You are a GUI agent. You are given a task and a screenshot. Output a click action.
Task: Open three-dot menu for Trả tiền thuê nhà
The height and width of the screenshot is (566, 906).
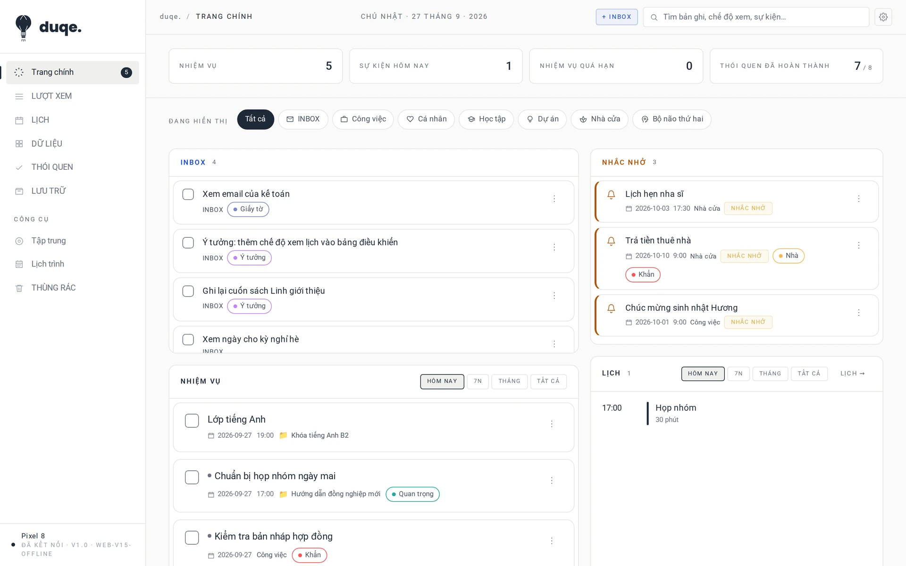(x=859, y=246)
